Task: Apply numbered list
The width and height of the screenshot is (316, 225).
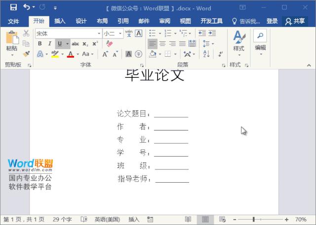Action: click(x=168, y=33)
